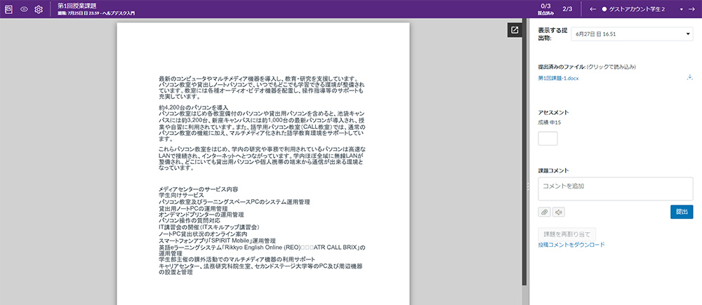
Task: Open the 第1回課題-1.docx file link
Action: pyautogui.click(x=567, y=78)
